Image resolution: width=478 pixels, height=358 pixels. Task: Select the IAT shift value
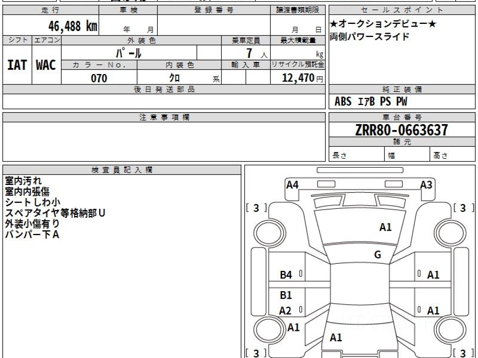point(17,65)
